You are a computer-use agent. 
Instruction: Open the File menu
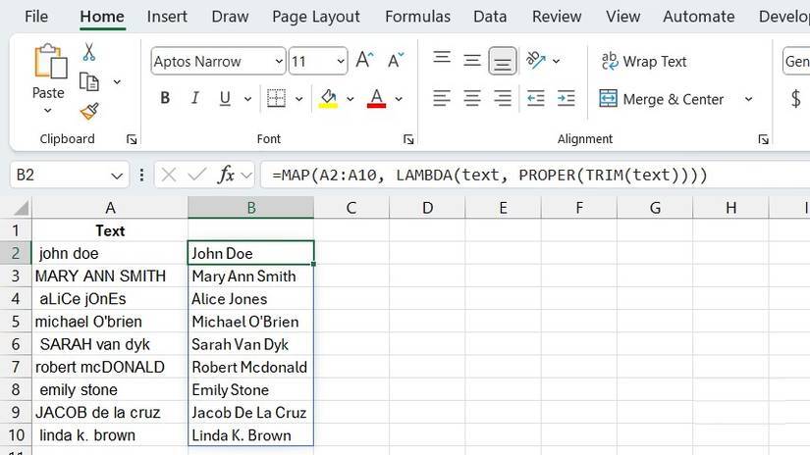36,17
